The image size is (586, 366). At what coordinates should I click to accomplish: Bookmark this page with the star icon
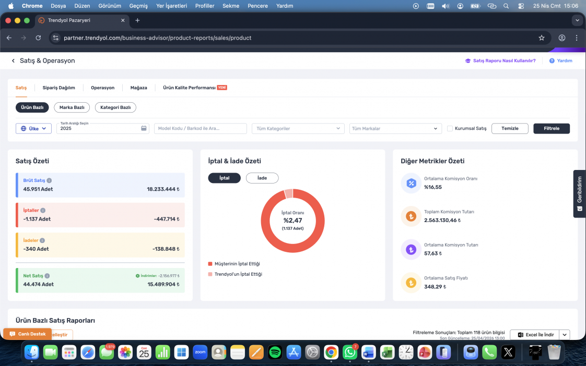point(542,38)
